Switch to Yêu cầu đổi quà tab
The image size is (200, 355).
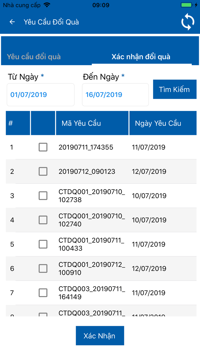(x=34, y=57)
